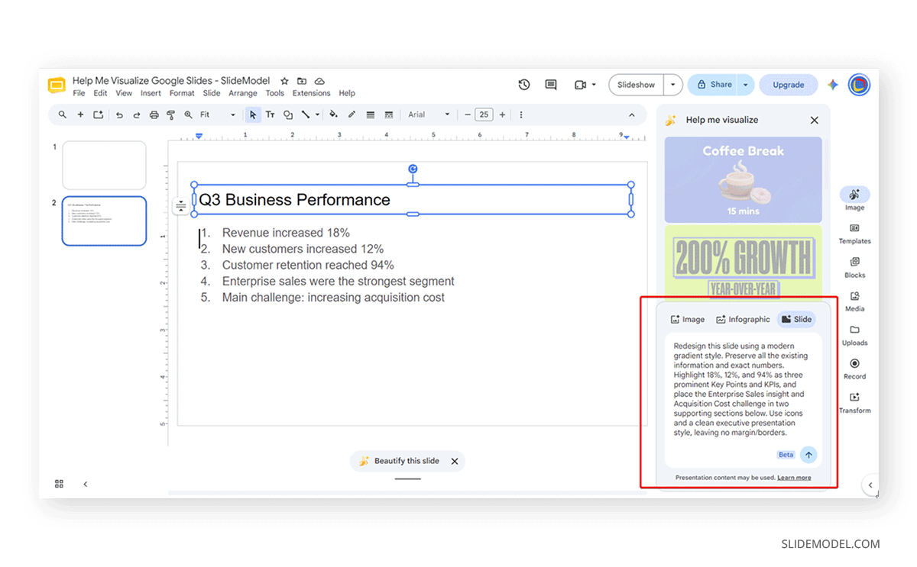Viewport: 917px width, 567px height.
Task: Click the Share button
Action: point(714,85)
